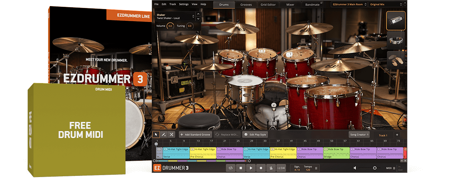The height and width of the screenshot is (185, 456).
Task: Click the time signature 4/4 value
Action: point(297,169)
